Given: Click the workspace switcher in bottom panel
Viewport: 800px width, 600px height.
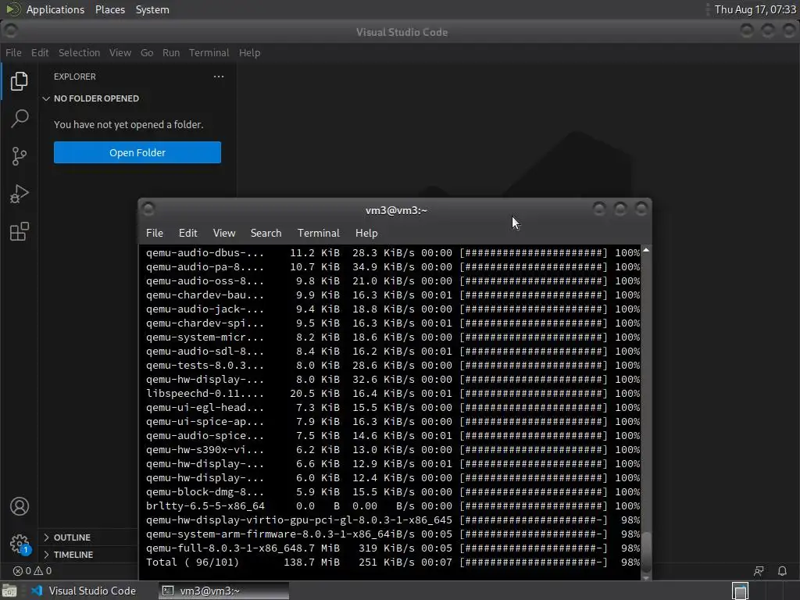Looking at the screenshot, I should point(740,591).
